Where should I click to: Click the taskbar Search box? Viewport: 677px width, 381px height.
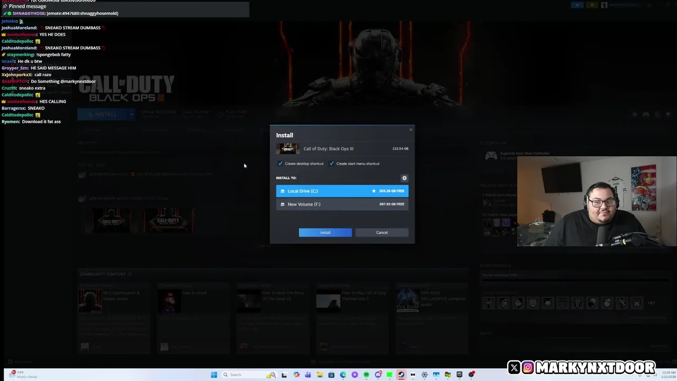click(249, 375)
